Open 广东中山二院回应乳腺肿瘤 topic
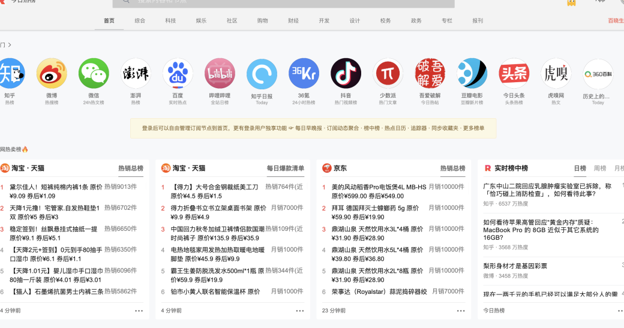This screenshot has width=624, height=328. [x=547, y=190]
